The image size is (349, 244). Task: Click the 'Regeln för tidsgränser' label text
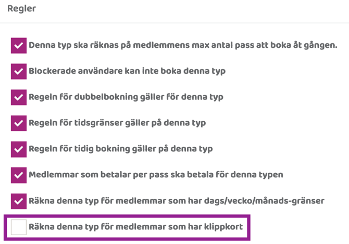point(117,123)
